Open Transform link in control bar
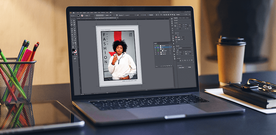This screenshot has height=135, width=276. point(178,15)
